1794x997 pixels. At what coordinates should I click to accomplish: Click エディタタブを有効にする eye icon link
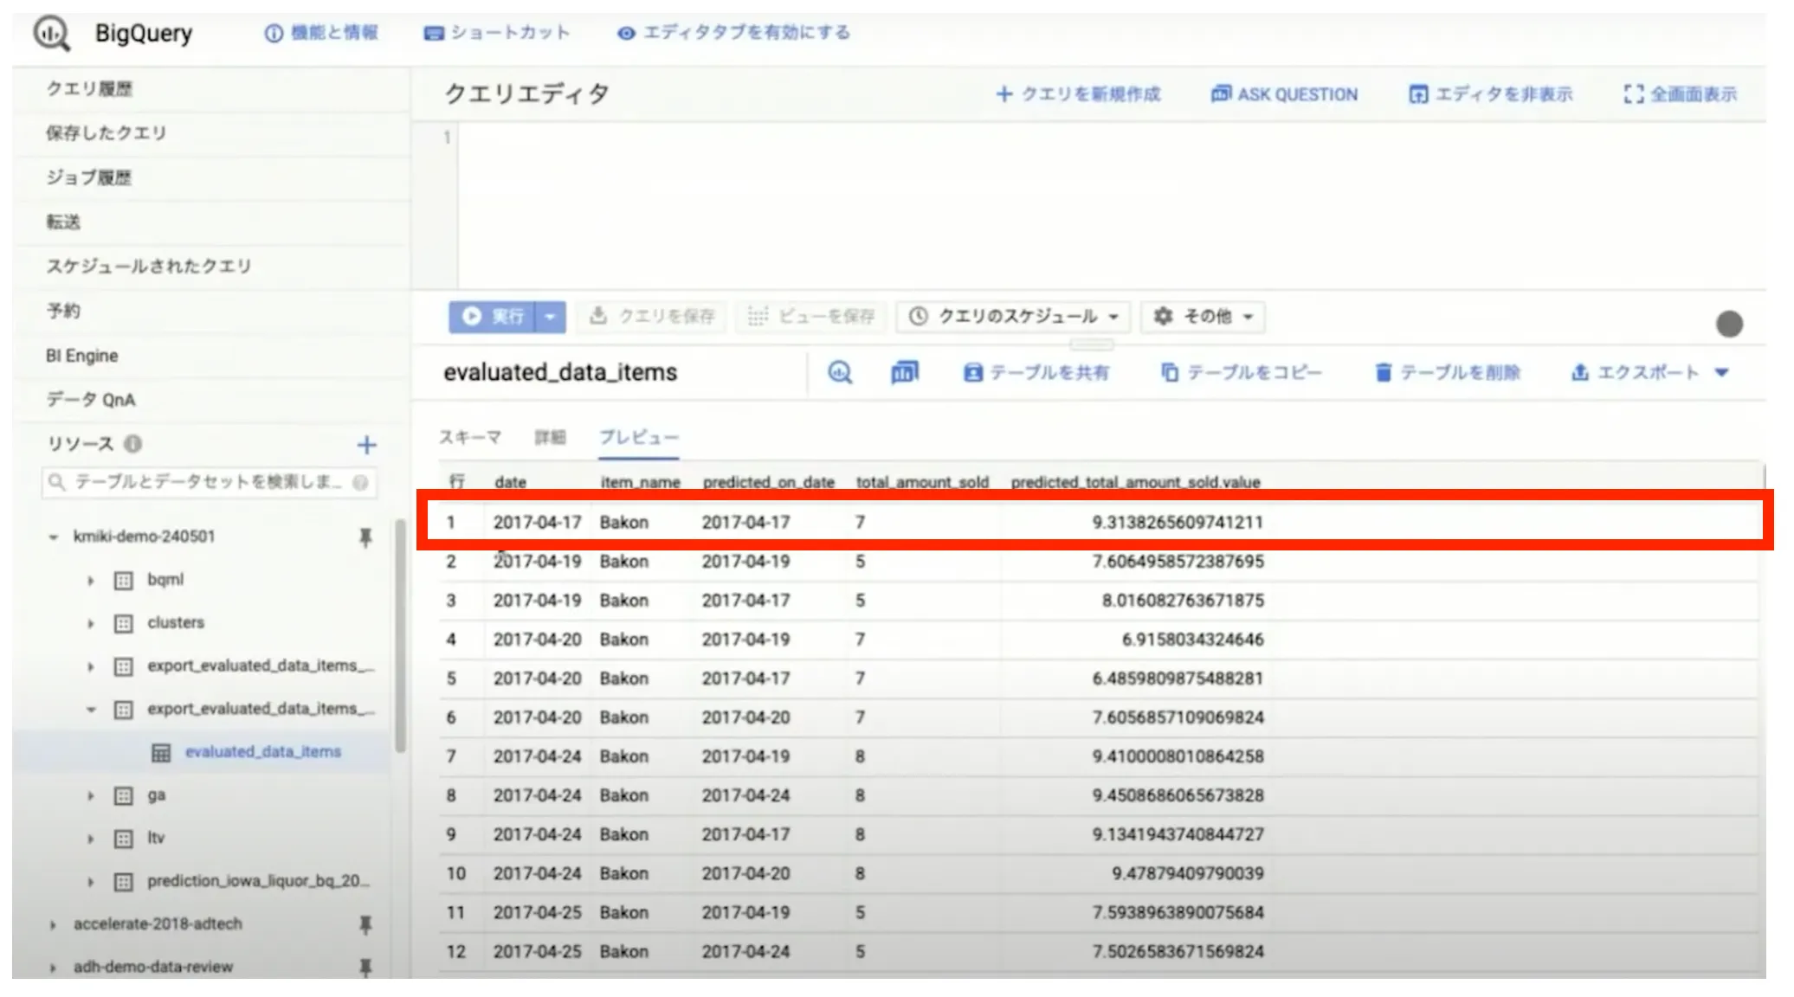733,33
